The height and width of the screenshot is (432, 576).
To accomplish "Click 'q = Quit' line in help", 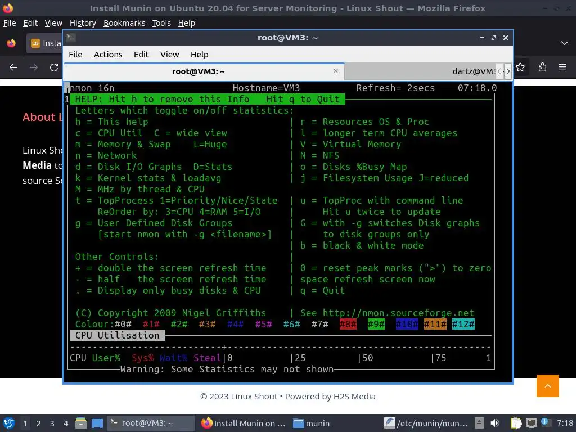I will coord(322,291).
